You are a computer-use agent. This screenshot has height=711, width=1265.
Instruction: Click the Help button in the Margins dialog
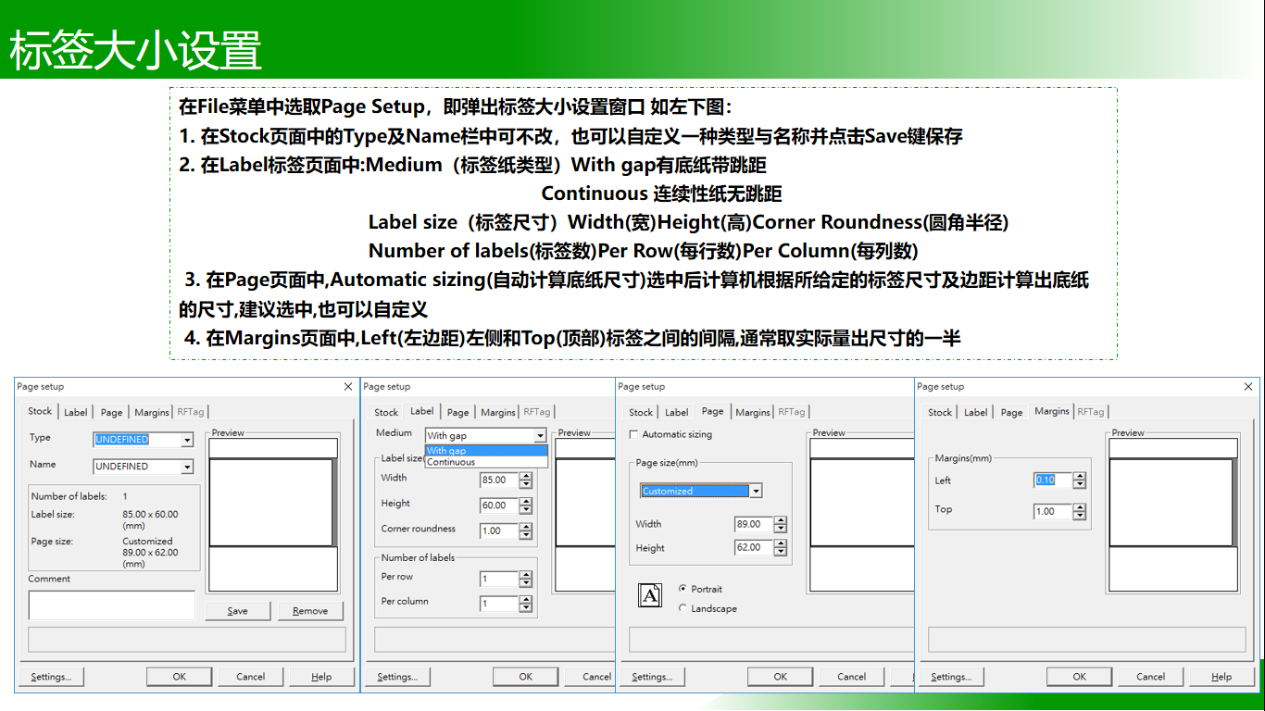pos(1221,676)
